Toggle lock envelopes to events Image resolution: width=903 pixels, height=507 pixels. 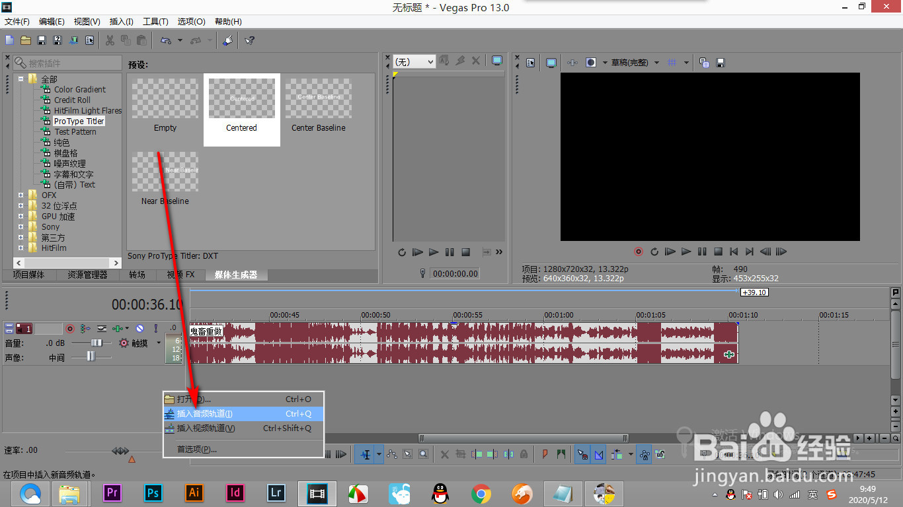(644, 454)
